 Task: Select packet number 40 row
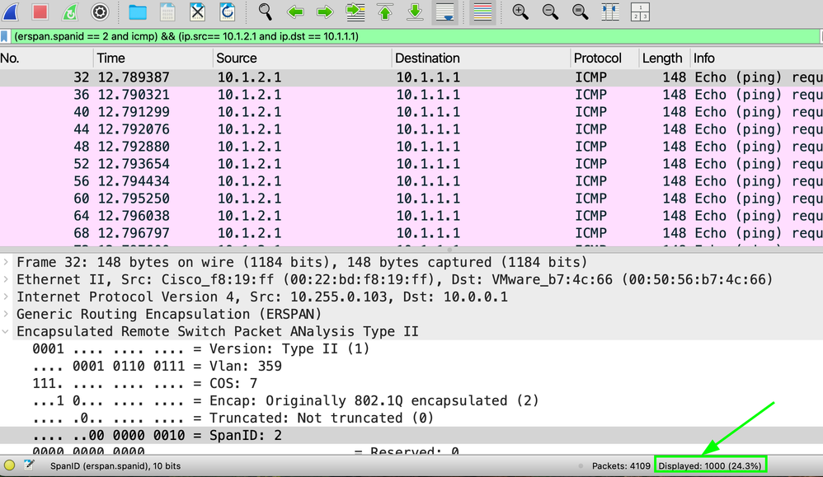[411, 112]
